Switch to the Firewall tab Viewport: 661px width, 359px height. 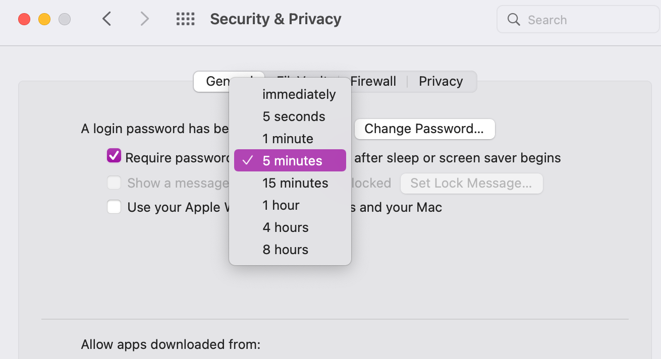[x=373, y=81]
